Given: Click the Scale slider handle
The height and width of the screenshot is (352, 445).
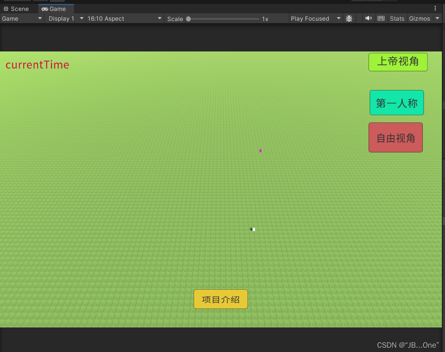Looking at the screenshot, I should tap(188, 19).
